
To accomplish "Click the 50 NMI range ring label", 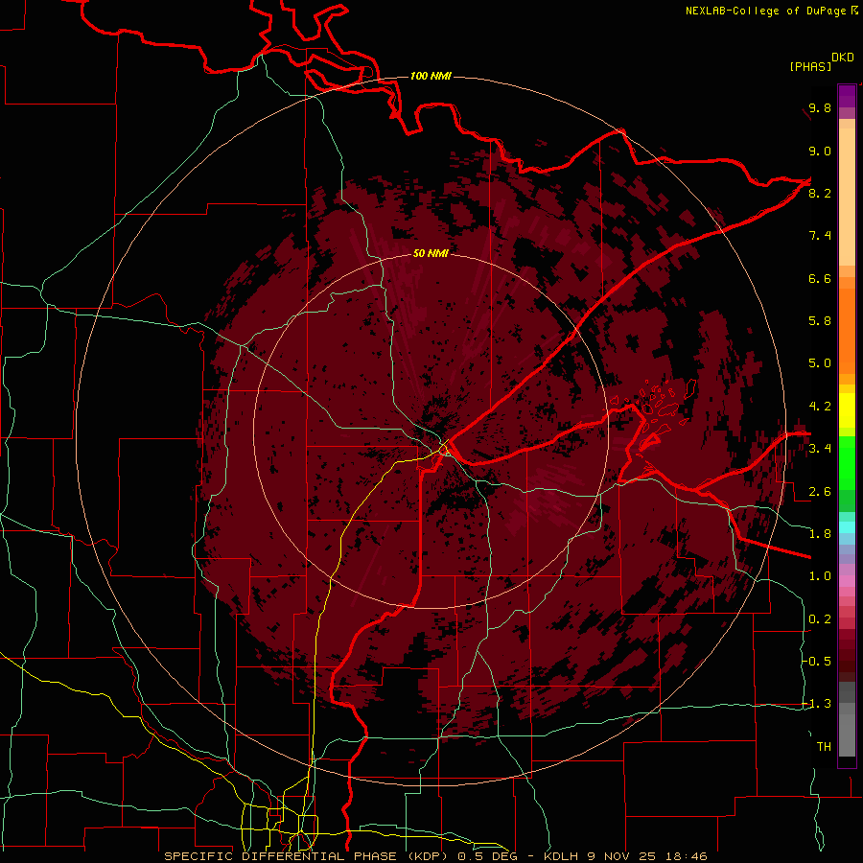I will pyautogui.click(x=431, y=253).
